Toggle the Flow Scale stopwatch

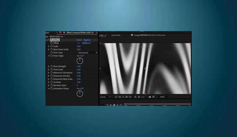52,70
